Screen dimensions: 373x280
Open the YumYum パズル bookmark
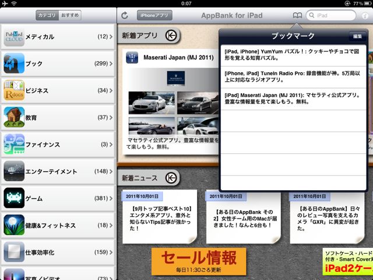(x=293, y=55)
